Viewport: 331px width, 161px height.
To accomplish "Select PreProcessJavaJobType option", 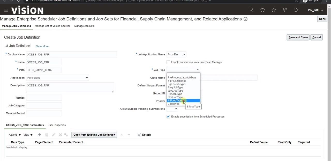I will [183, 77].
